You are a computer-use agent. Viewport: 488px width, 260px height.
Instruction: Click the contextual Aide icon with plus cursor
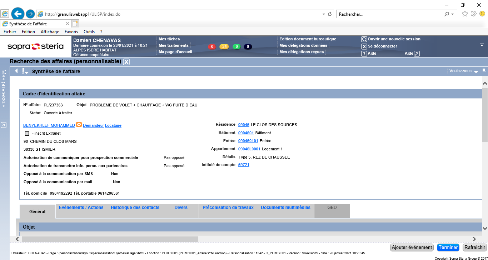(x=416, y=54)
